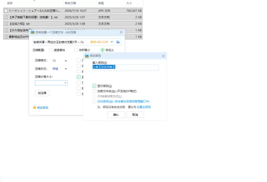Select the シークレット・シェア APK file name
This screenshot has width=267, height=182.
click(x=34, y=11)
